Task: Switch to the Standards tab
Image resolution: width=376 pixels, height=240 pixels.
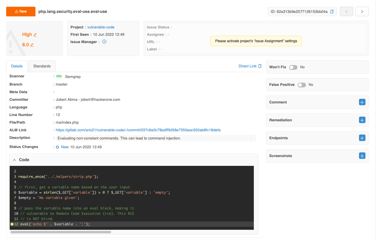Action: 42,66
